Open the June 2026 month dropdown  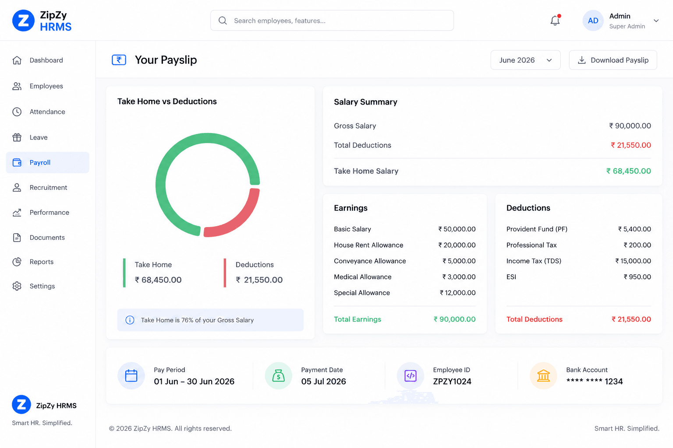525,60
